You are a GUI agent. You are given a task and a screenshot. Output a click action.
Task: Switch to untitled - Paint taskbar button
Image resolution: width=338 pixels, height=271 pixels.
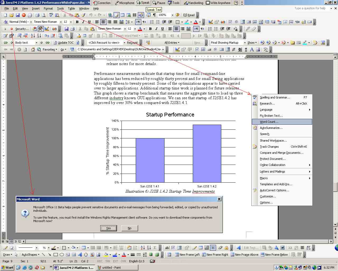[x=117, y=268]
